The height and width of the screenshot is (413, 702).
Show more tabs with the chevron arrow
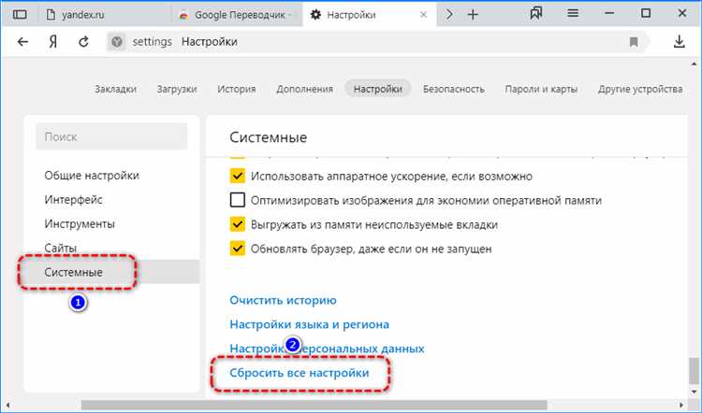[449, 15]
